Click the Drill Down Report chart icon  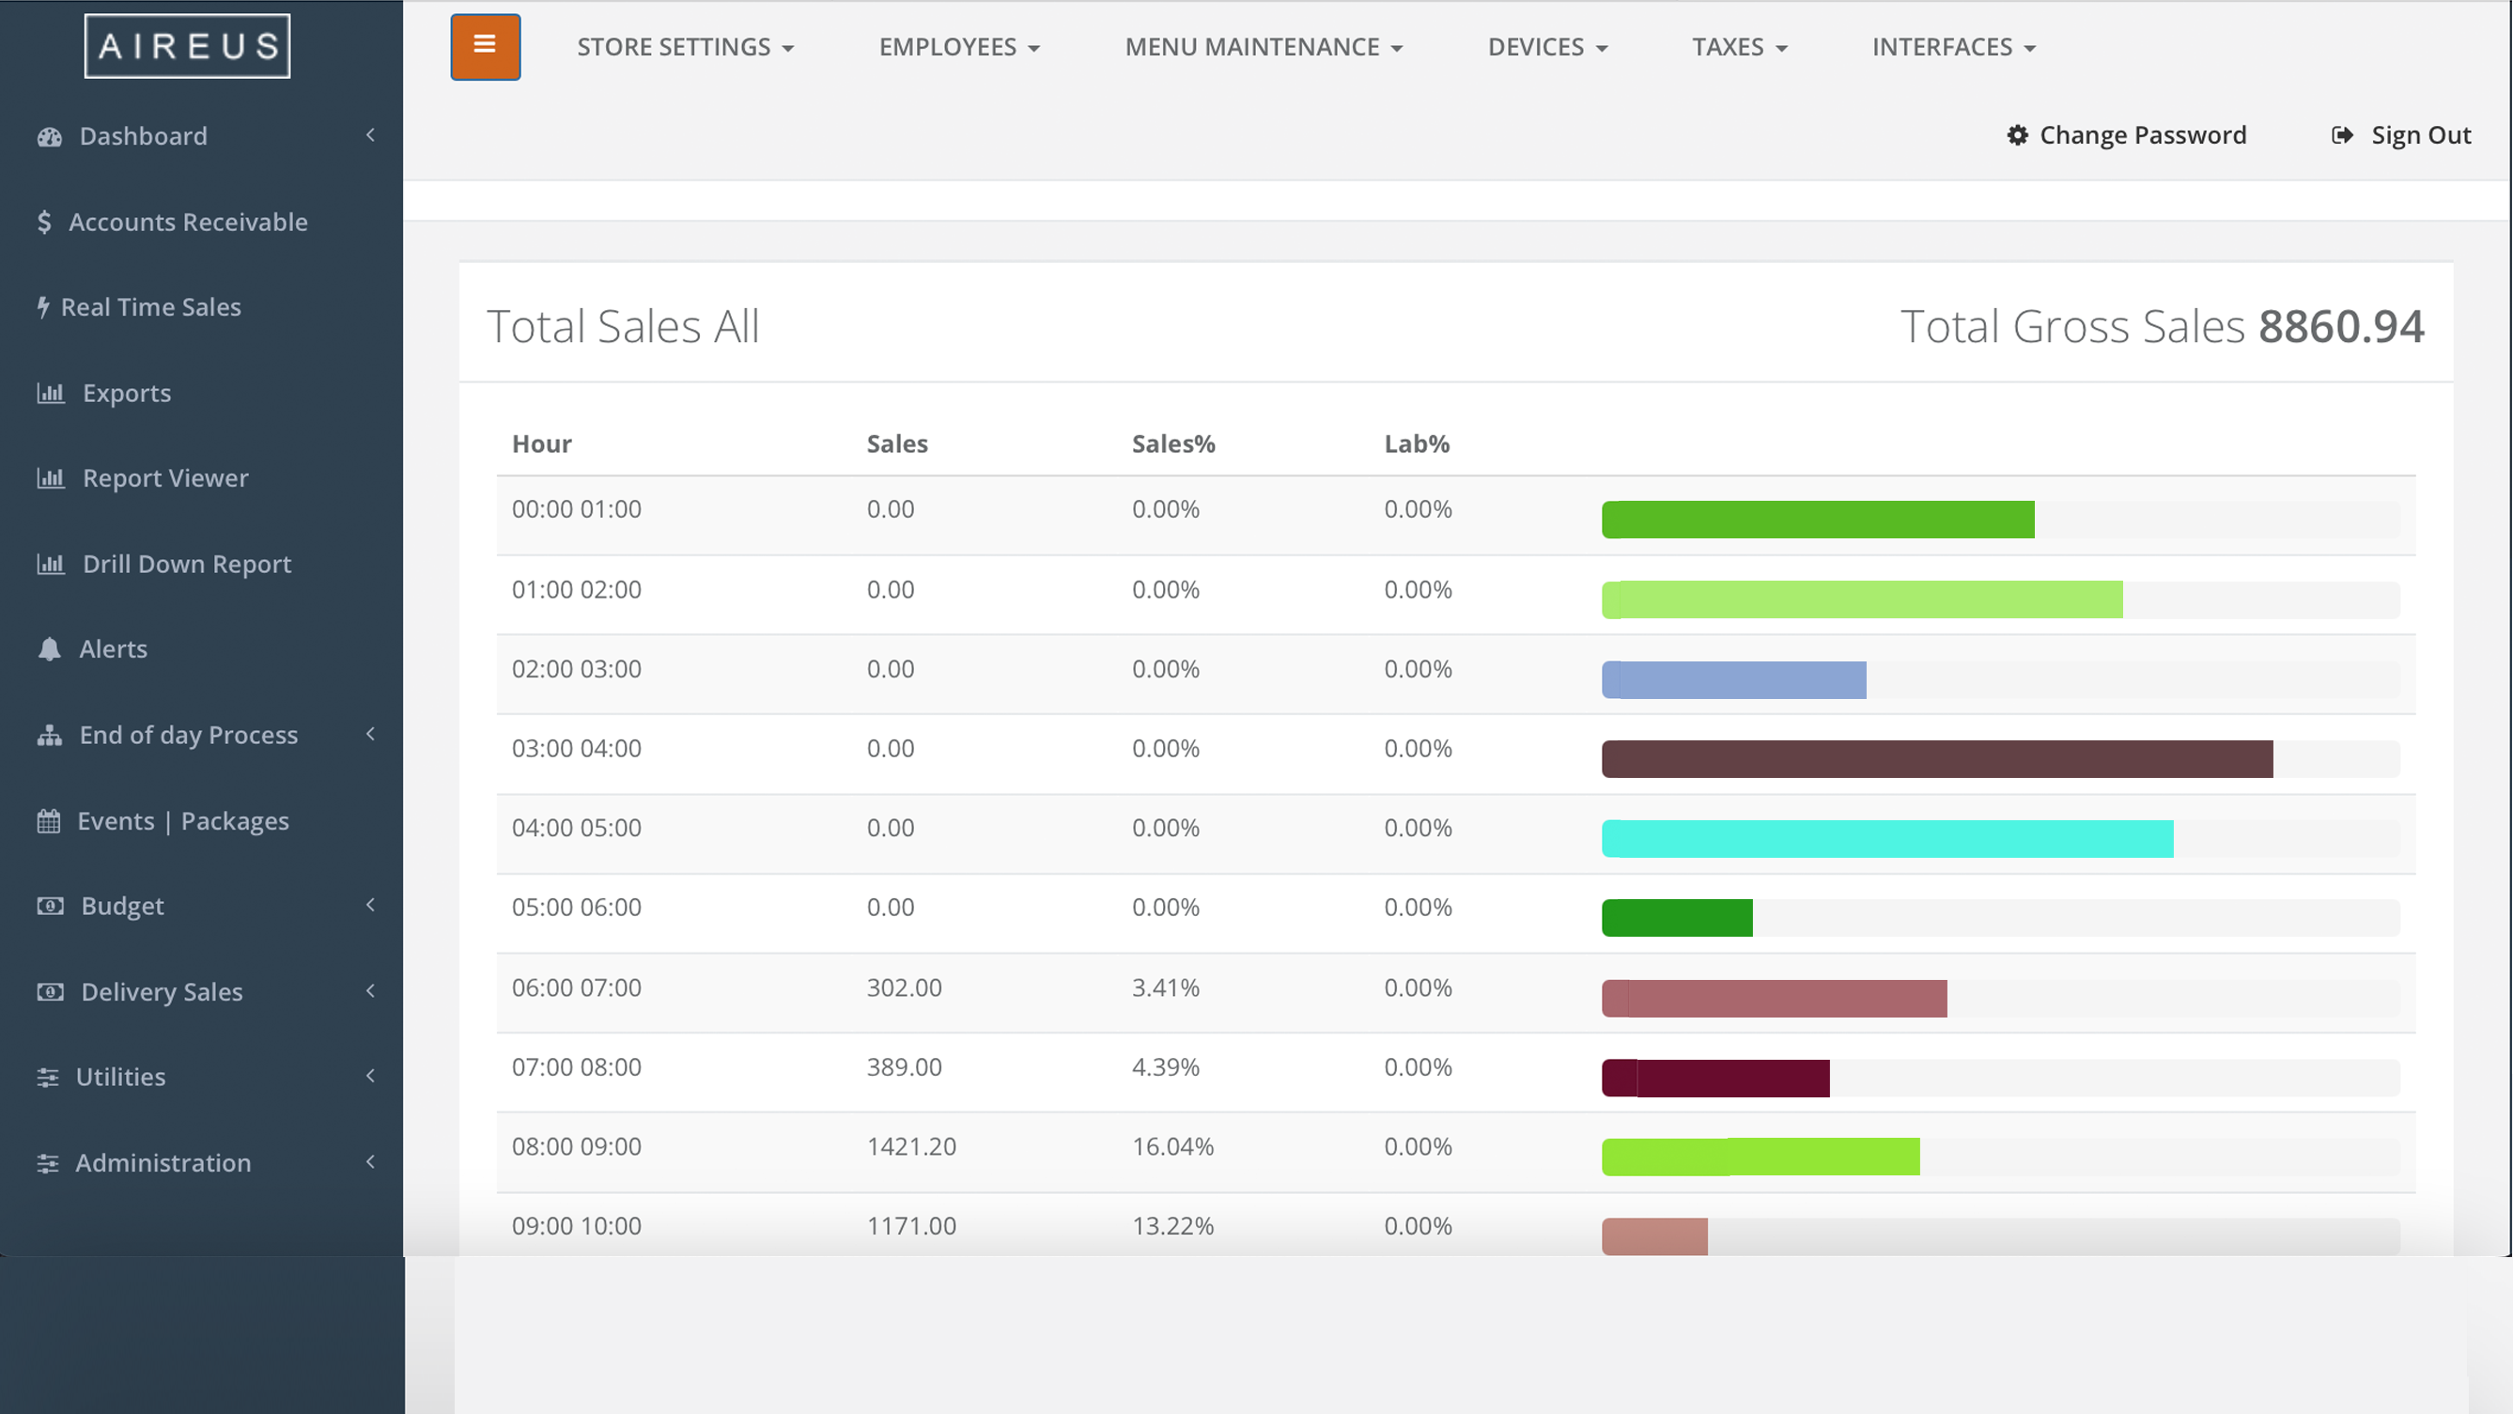51,564
